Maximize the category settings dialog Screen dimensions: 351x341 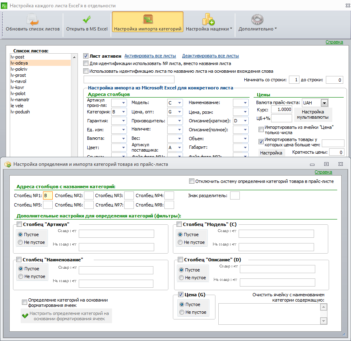pos(326,164)
